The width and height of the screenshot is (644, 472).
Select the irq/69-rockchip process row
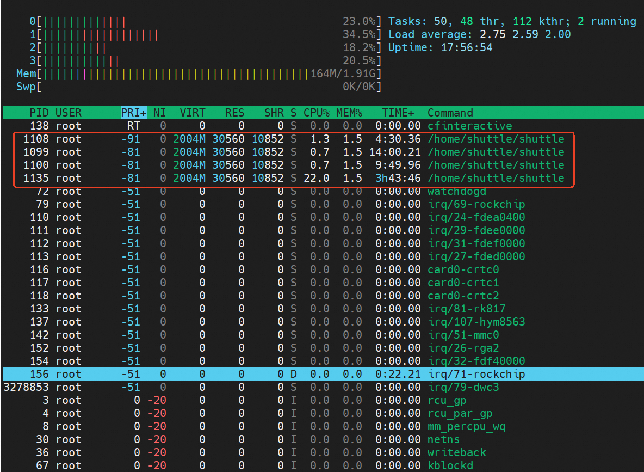point(323,204)
